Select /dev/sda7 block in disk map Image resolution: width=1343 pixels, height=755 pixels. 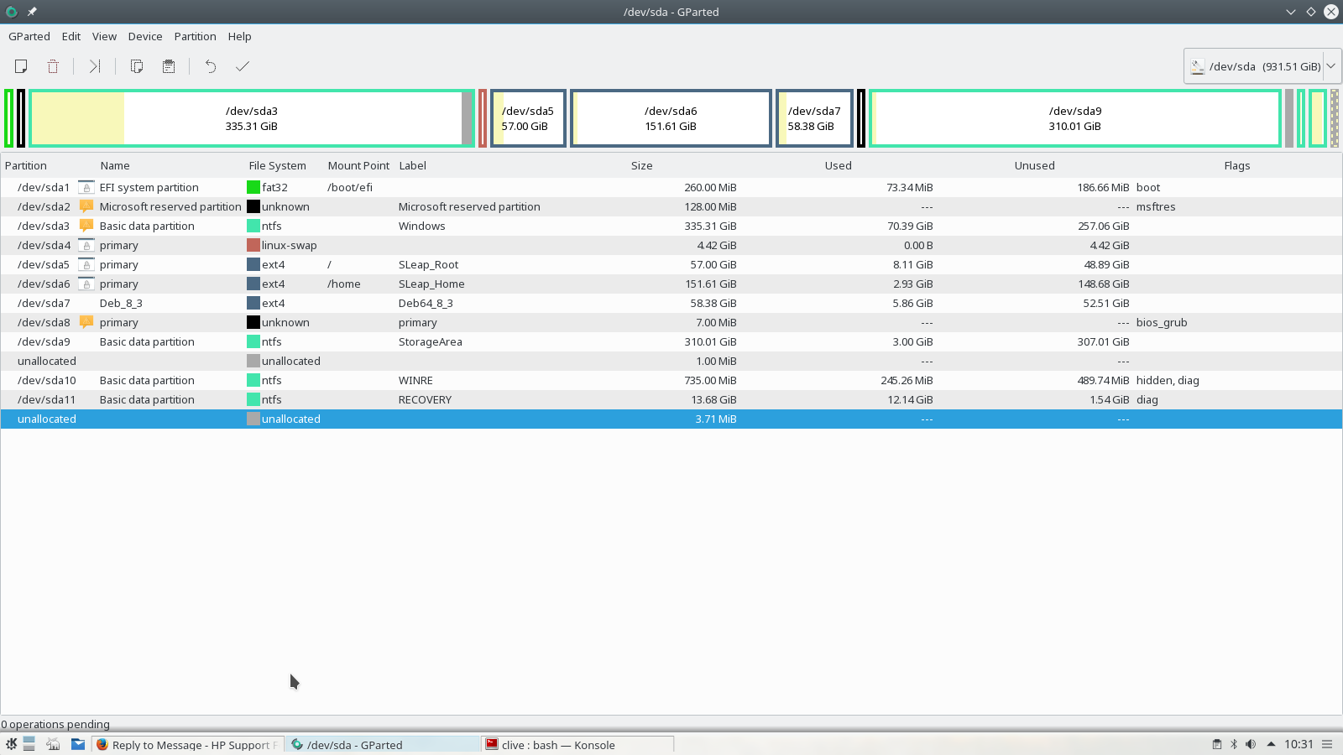point(814,118)
